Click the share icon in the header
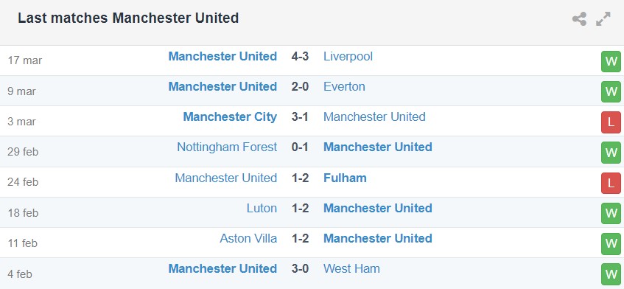The width and height of the screenshot is (624, 289). 579,18
